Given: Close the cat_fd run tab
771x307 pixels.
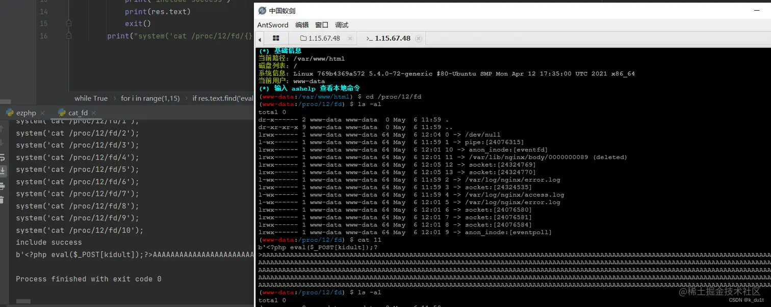Looking at the screenshot, I should point(94,113).
